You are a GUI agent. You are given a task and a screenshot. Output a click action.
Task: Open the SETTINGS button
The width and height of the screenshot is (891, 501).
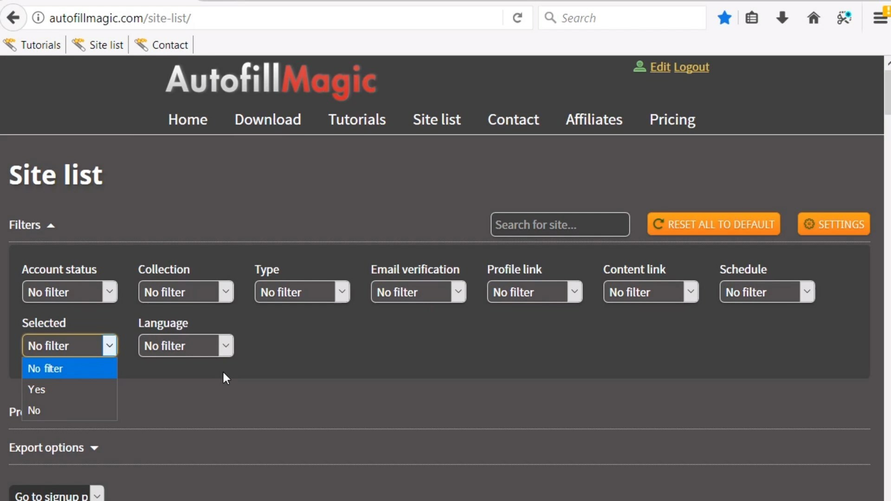[x=833, y=224]
